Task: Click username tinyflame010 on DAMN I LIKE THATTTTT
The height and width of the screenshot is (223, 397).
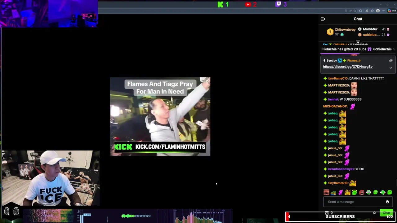Action: [x=338, y=78]
